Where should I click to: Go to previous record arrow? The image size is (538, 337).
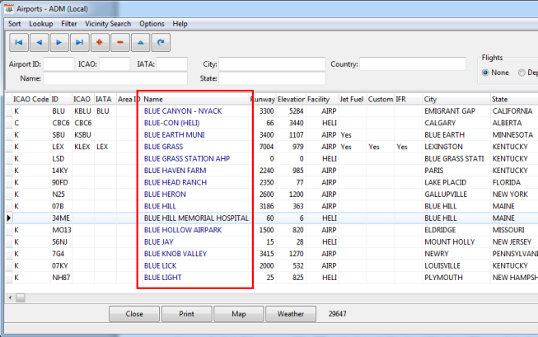click(x=39, y=43)
